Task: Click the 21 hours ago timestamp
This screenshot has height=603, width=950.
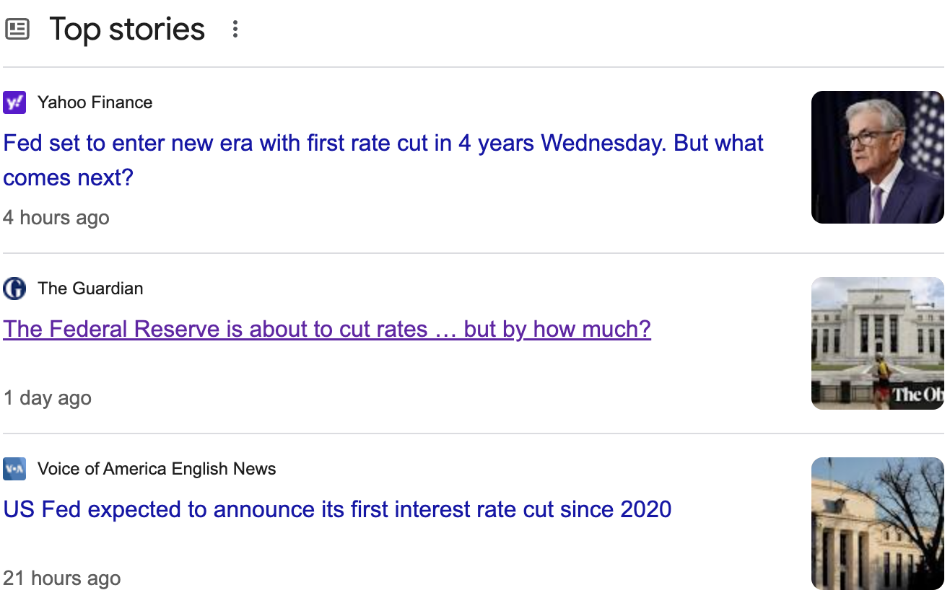Action: [x=62, y=578]
